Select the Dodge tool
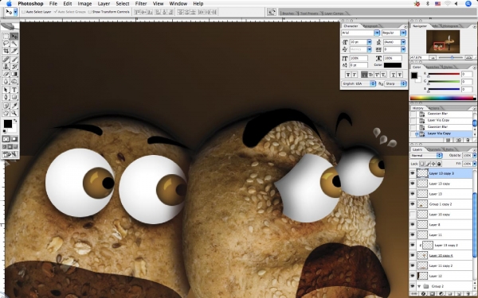This screenshot has width=478, height=298. 14,81
